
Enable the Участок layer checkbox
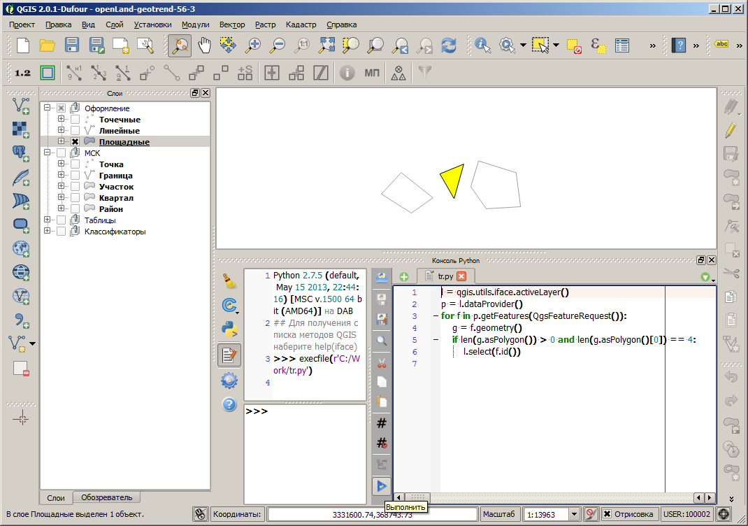75,187
